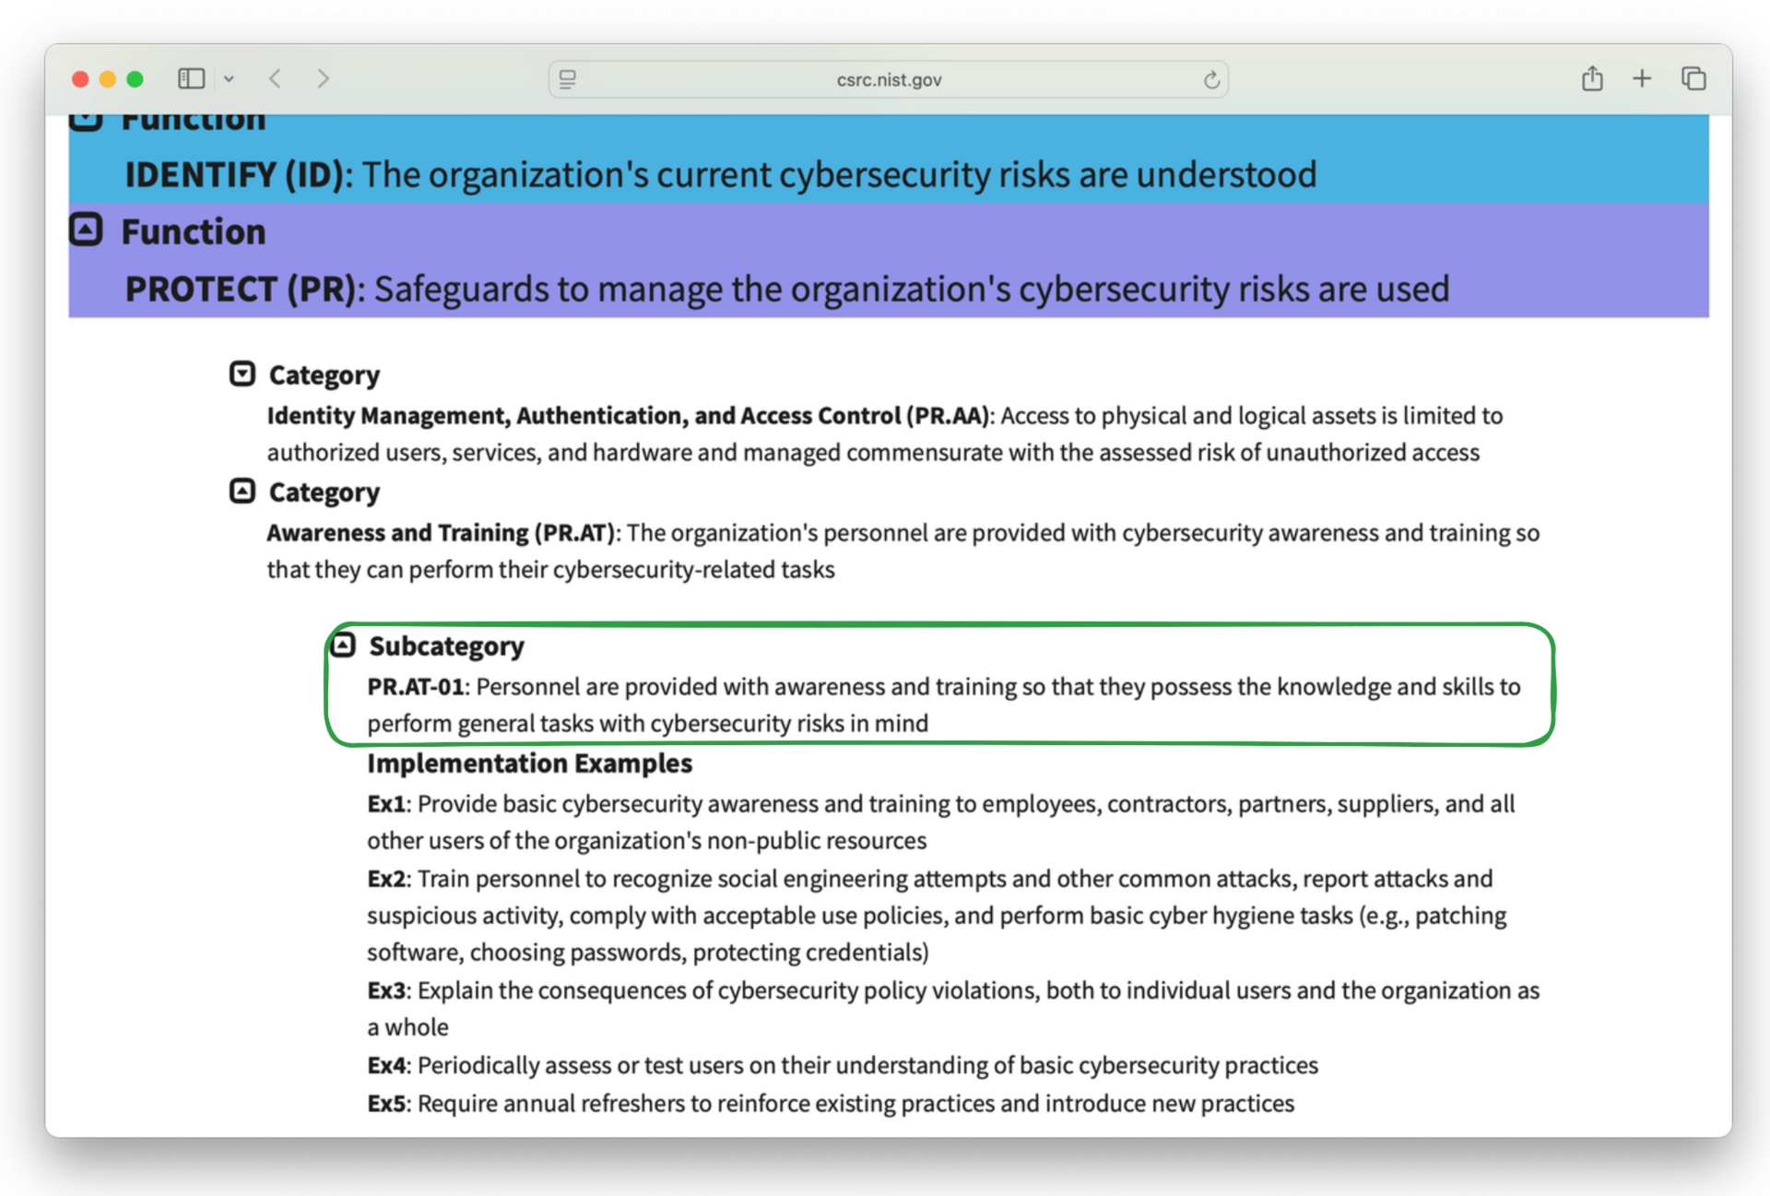Click the csrc.nist.gov address field
1770x1196 pixels.
pos(889,80)
